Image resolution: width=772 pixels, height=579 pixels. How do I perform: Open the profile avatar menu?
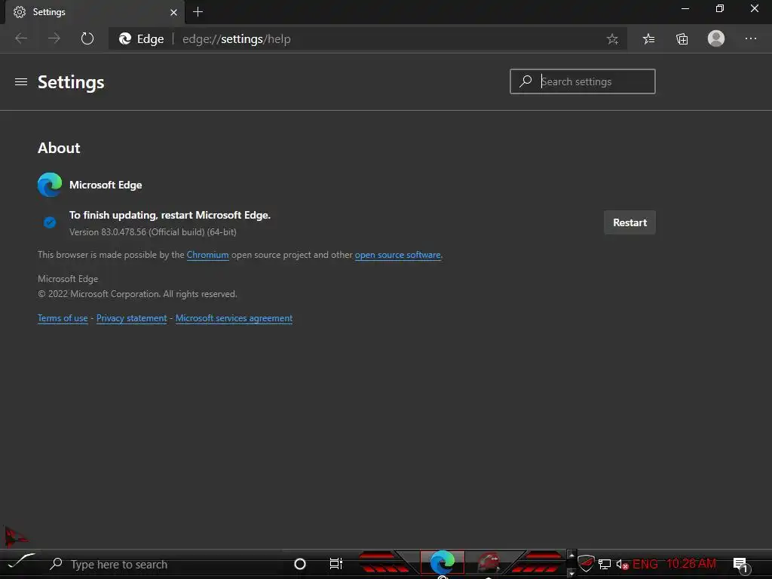[716, 38]
